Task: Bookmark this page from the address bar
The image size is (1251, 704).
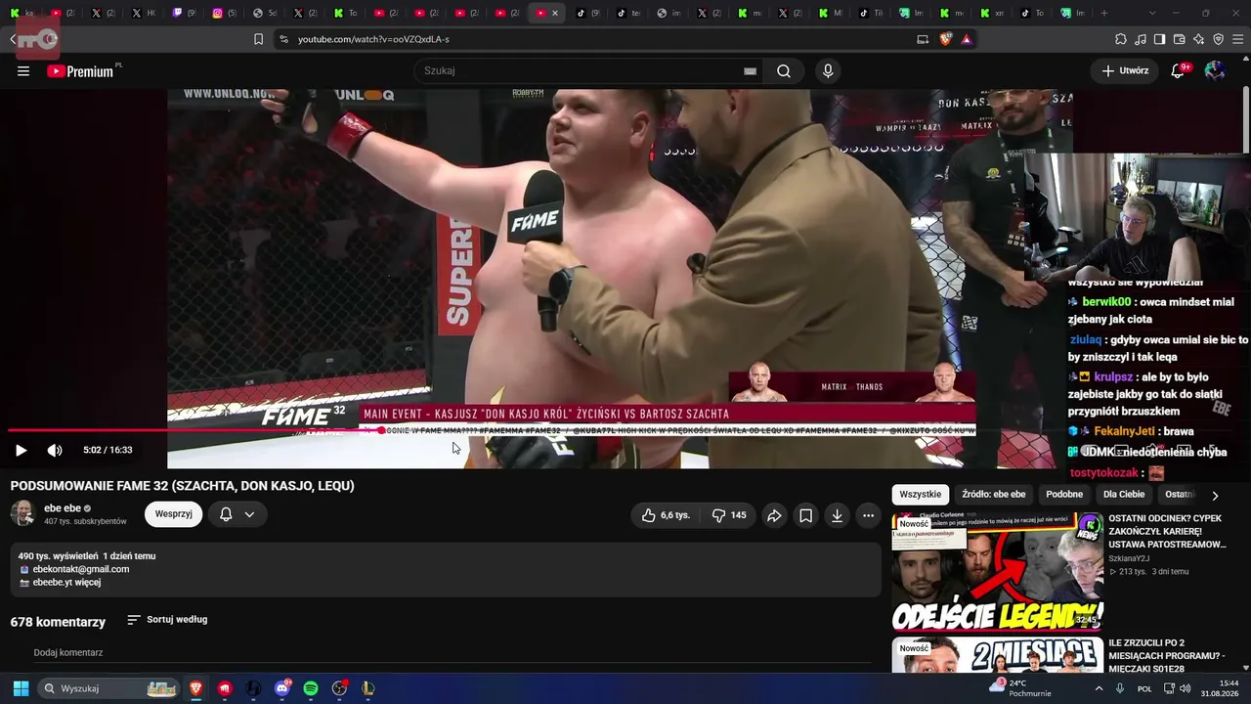Action: (x=258, y=39)
